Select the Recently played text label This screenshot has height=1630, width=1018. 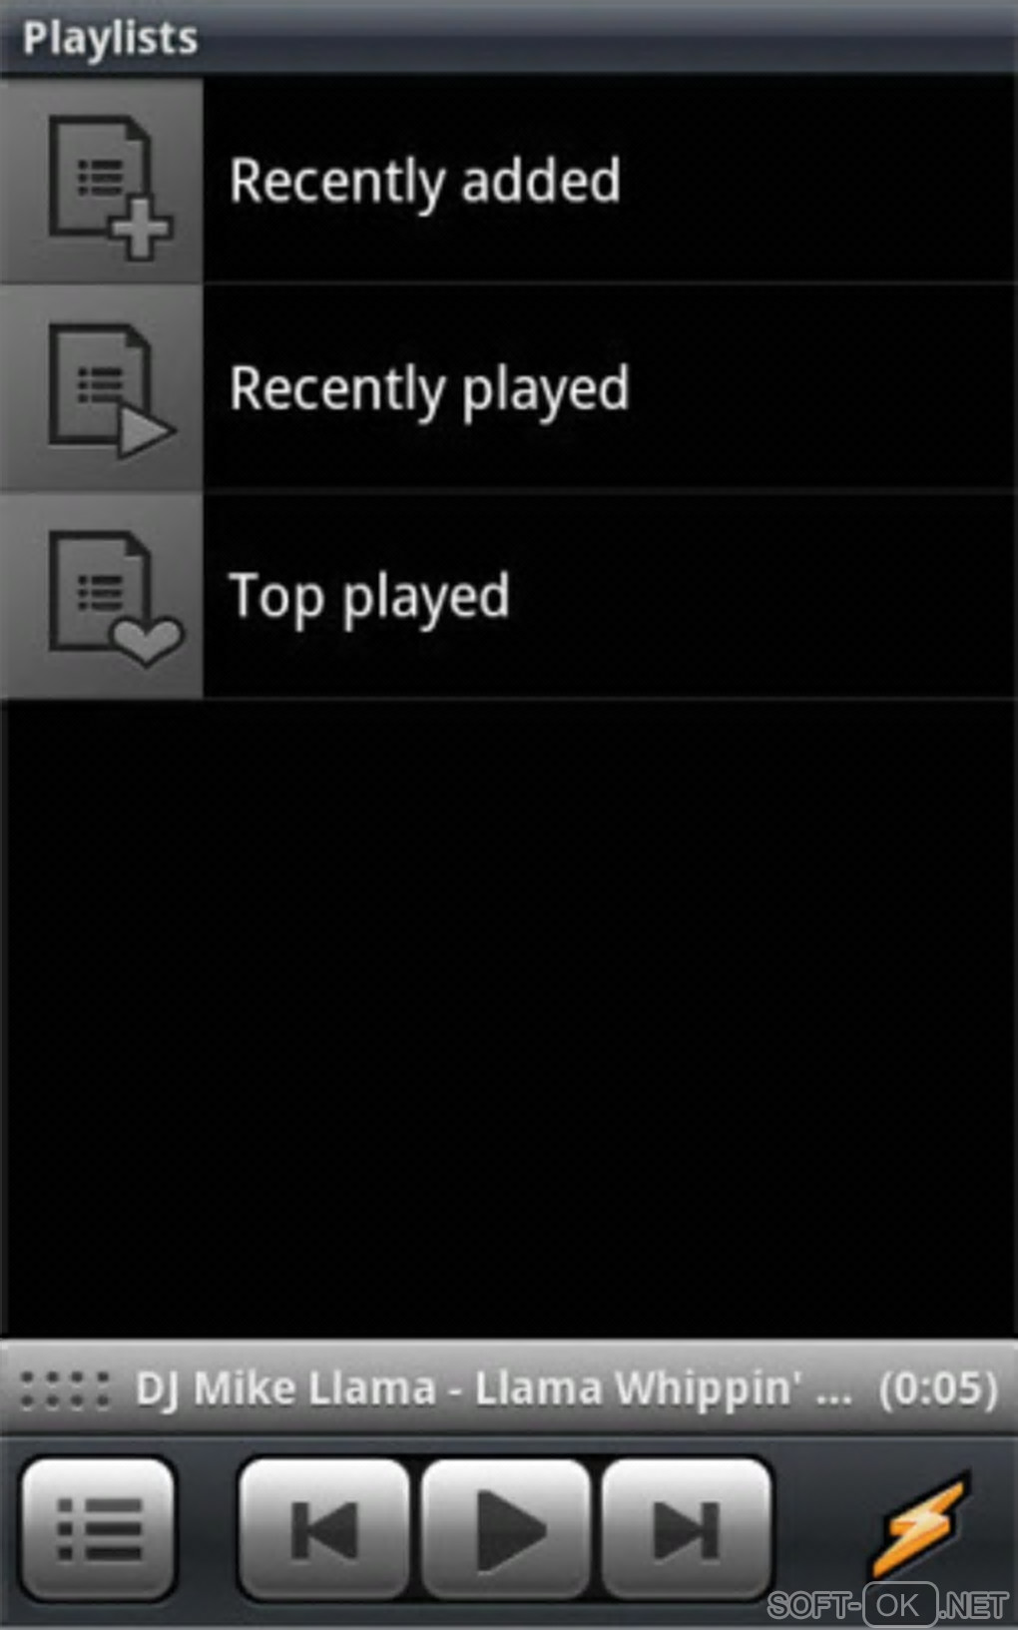[x=429, y=390]
